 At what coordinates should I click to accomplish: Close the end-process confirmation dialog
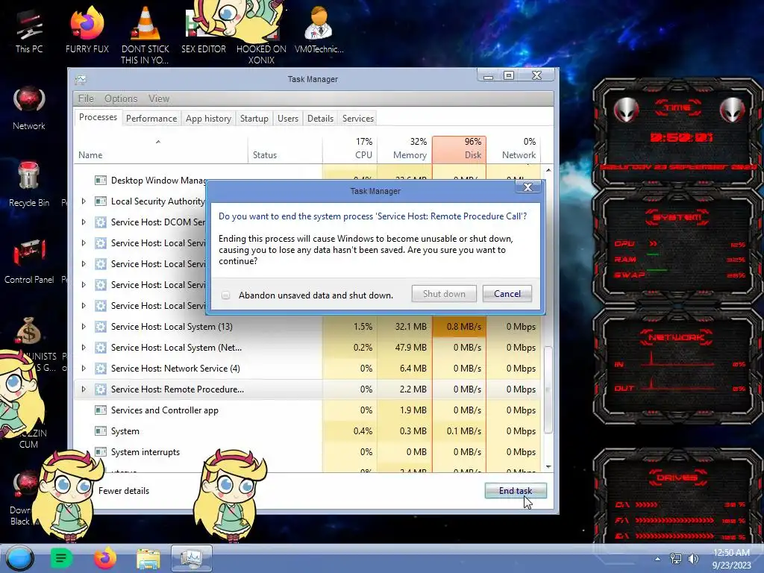(527, 187)
